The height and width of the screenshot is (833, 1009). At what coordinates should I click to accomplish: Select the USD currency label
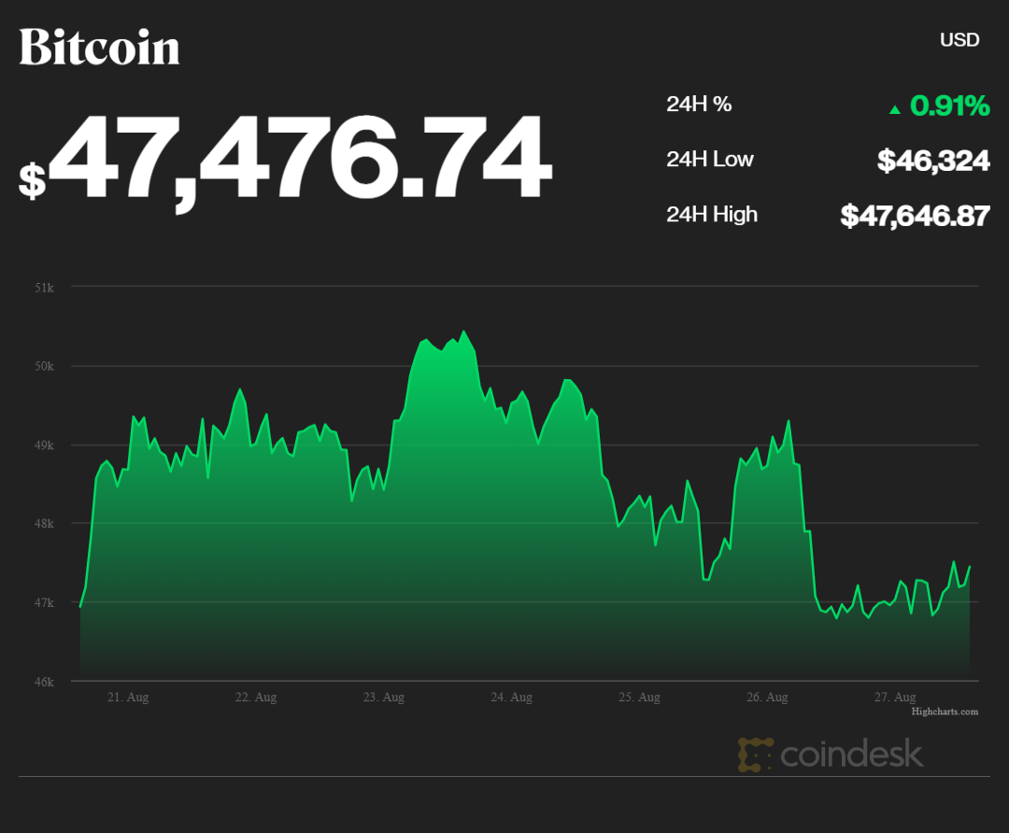pyautogui.click(x=959, y=40)
